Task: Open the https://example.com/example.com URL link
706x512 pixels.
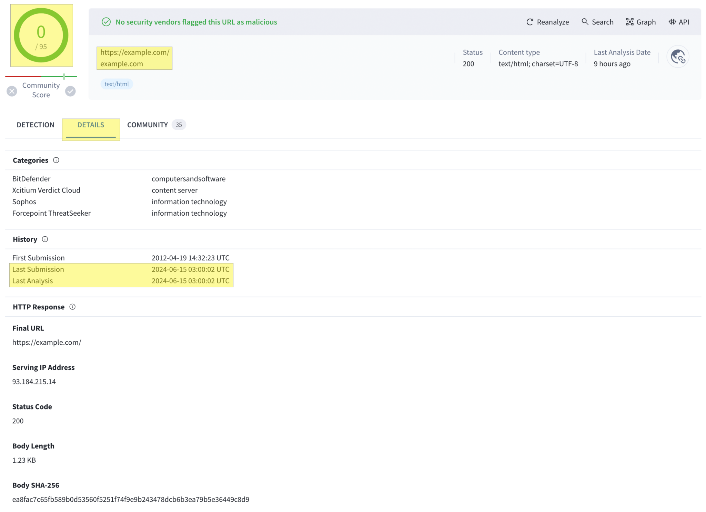Action: coord(134,58)
